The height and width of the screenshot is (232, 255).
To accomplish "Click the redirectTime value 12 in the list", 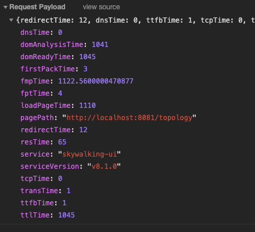I will 83,130.
